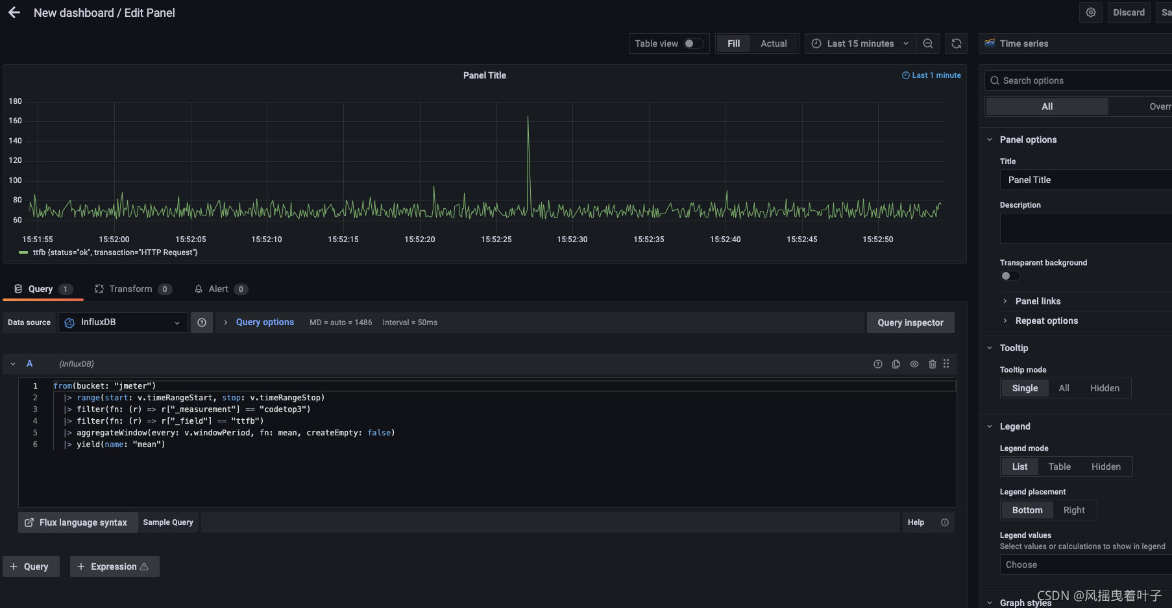Insert a Sample Query
Screen dimensions: 1172x608
click(168, 522)
